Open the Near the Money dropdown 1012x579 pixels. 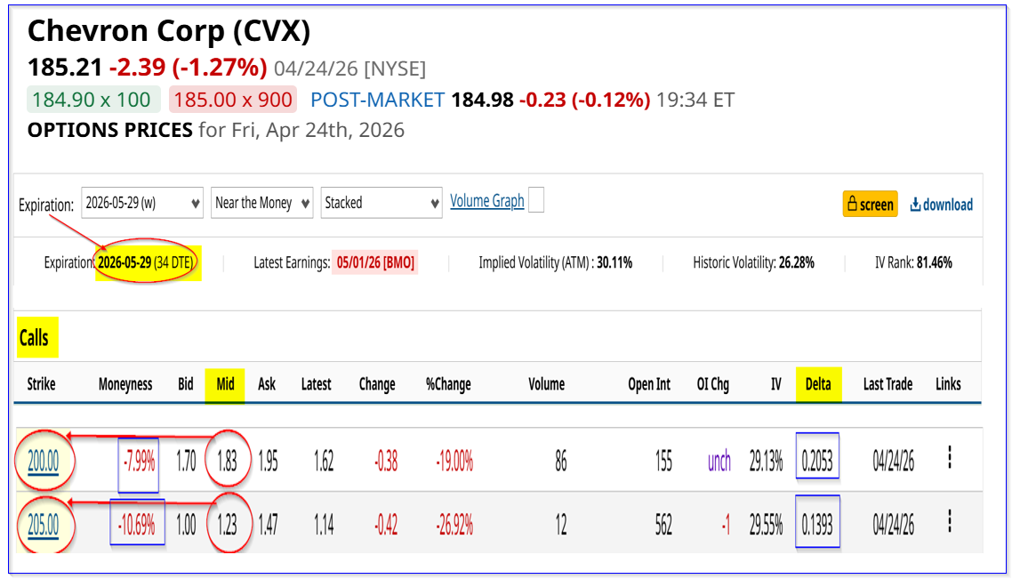click(x=261, y=203)
